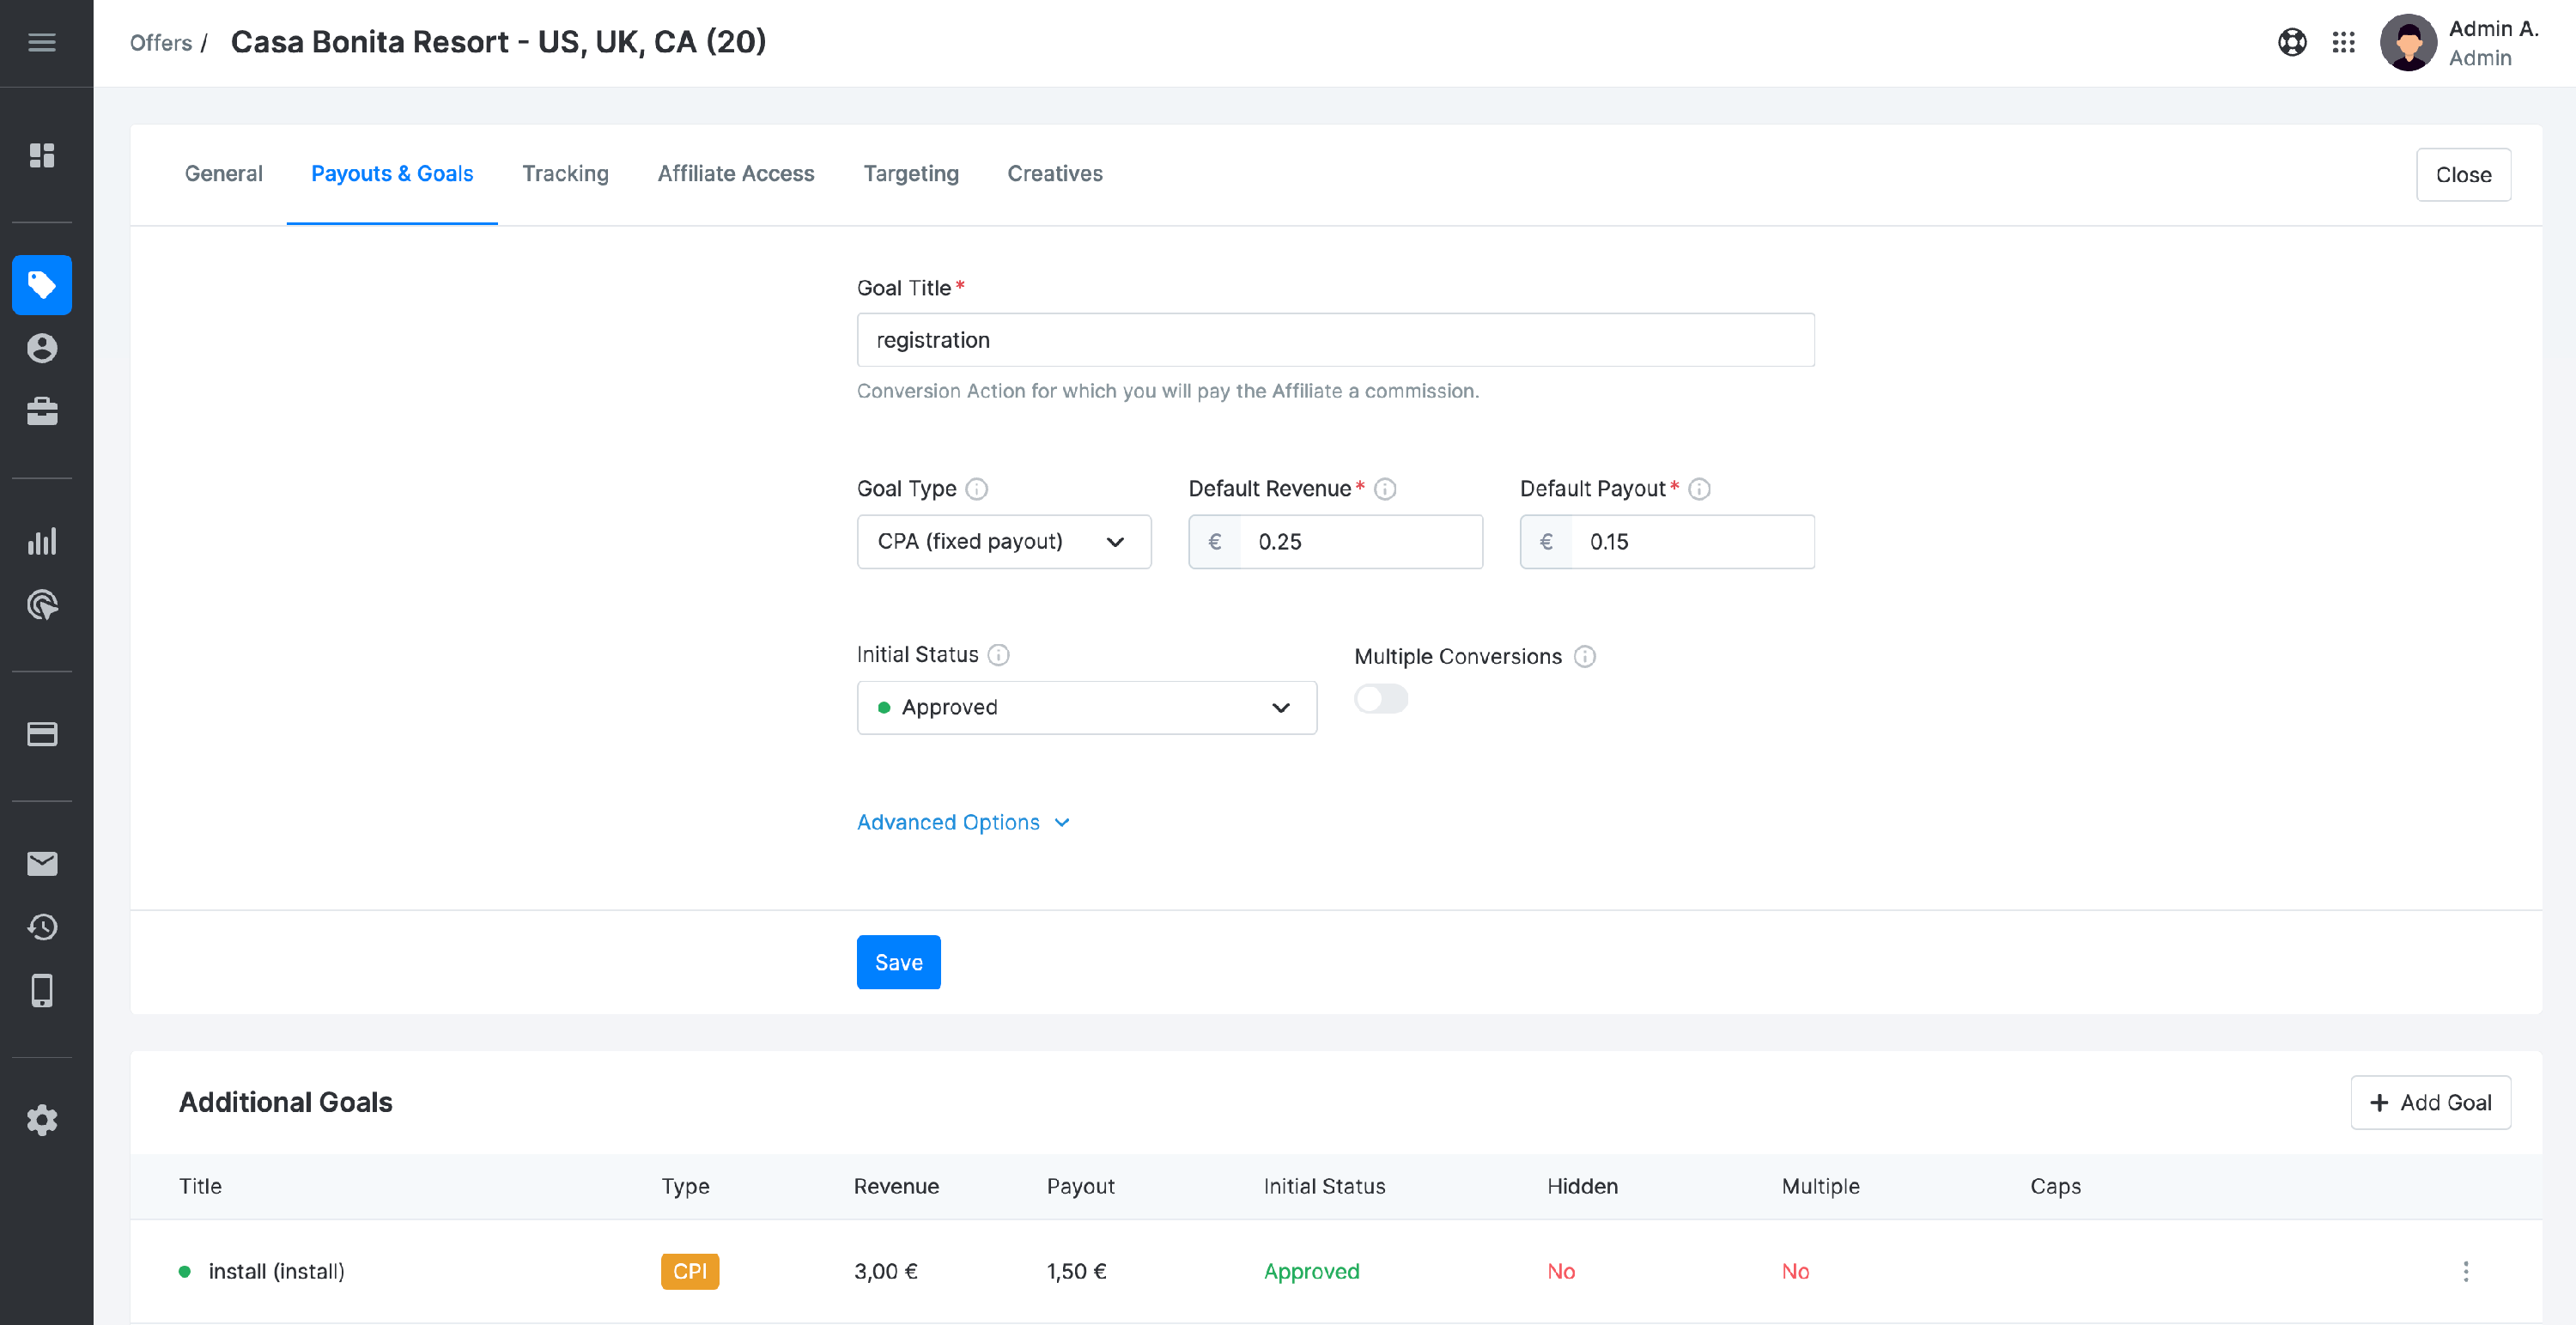The height and width of the screenshot is (1325, 2576).
Task: Open the briefcase Advertisers icon in sidebar
Action: 42,411
